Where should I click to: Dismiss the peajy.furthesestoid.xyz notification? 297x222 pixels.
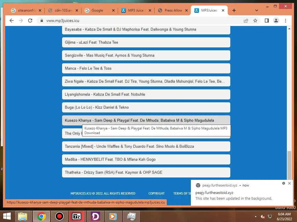(x=289, y=183)
